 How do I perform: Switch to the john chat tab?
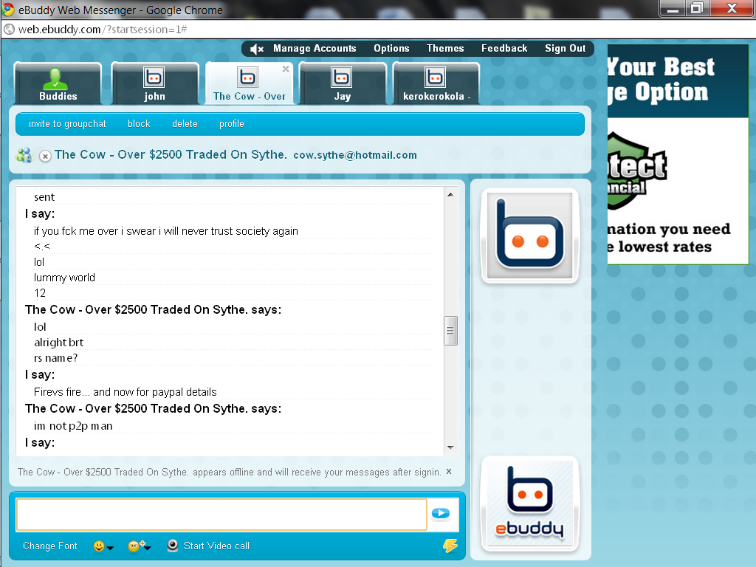[x=155, y=83]
